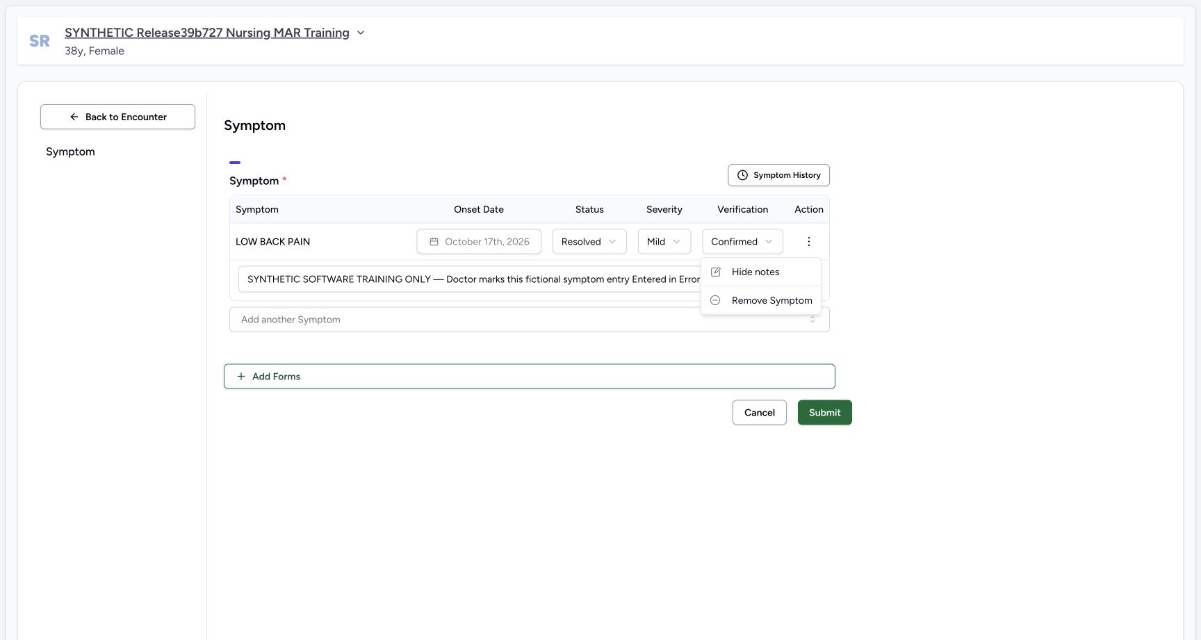Click the 38y, Female patient details text
The width and height of the screenshot is (1201, 640).
[x=95, y=51]
